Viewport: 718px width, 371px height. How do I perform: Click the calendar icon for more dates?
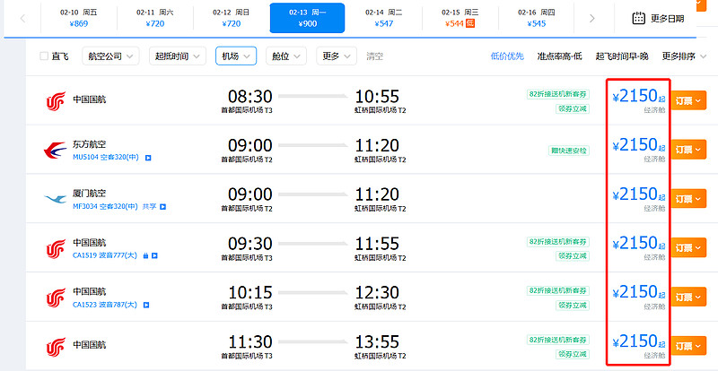638,18
